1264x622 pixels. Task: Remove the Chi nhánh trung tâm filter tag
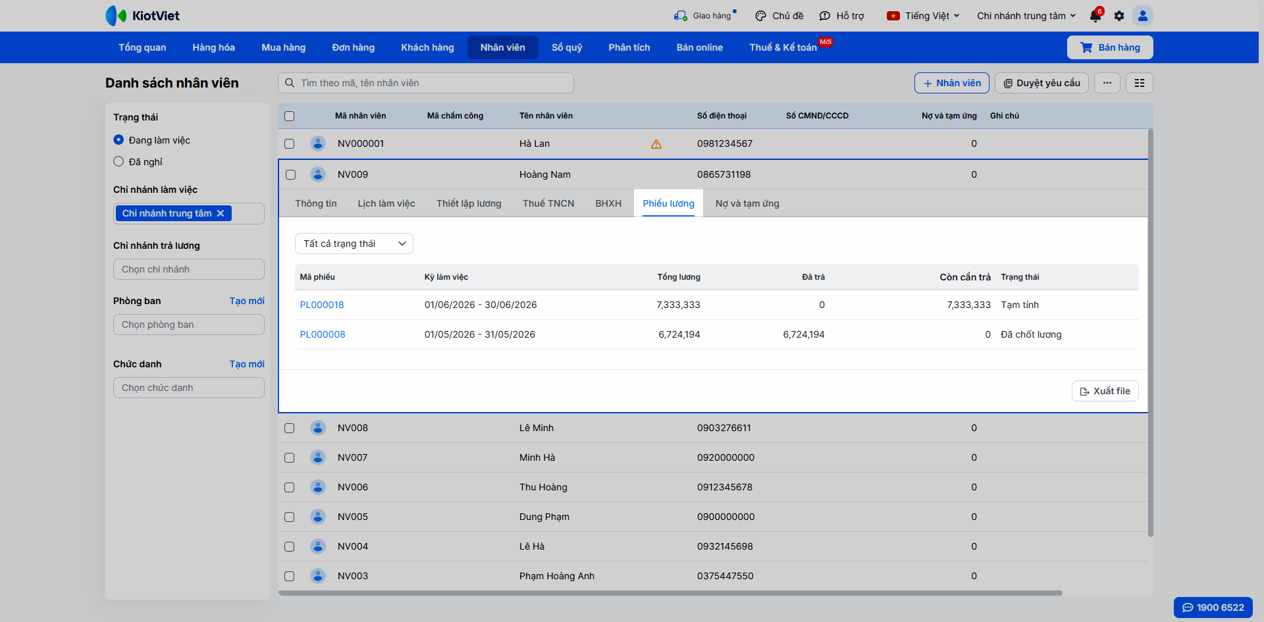(221, 213)
